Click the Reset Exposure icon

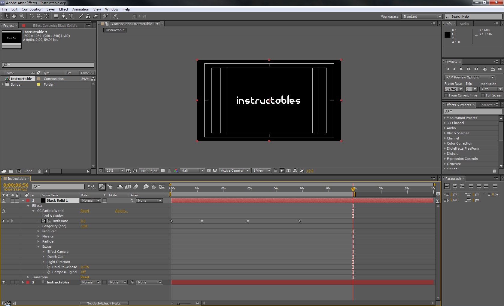pos(302,170)
